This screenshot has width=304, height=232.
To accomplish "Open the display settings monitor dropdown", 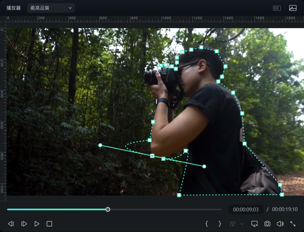I will [x=255, y=224].
